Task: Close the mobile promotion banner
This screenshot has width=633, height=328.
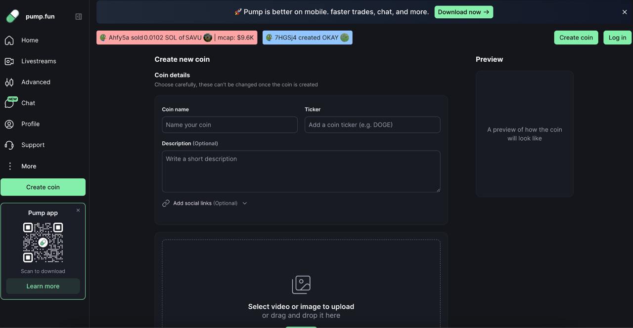Action: [x=624, y=12]
